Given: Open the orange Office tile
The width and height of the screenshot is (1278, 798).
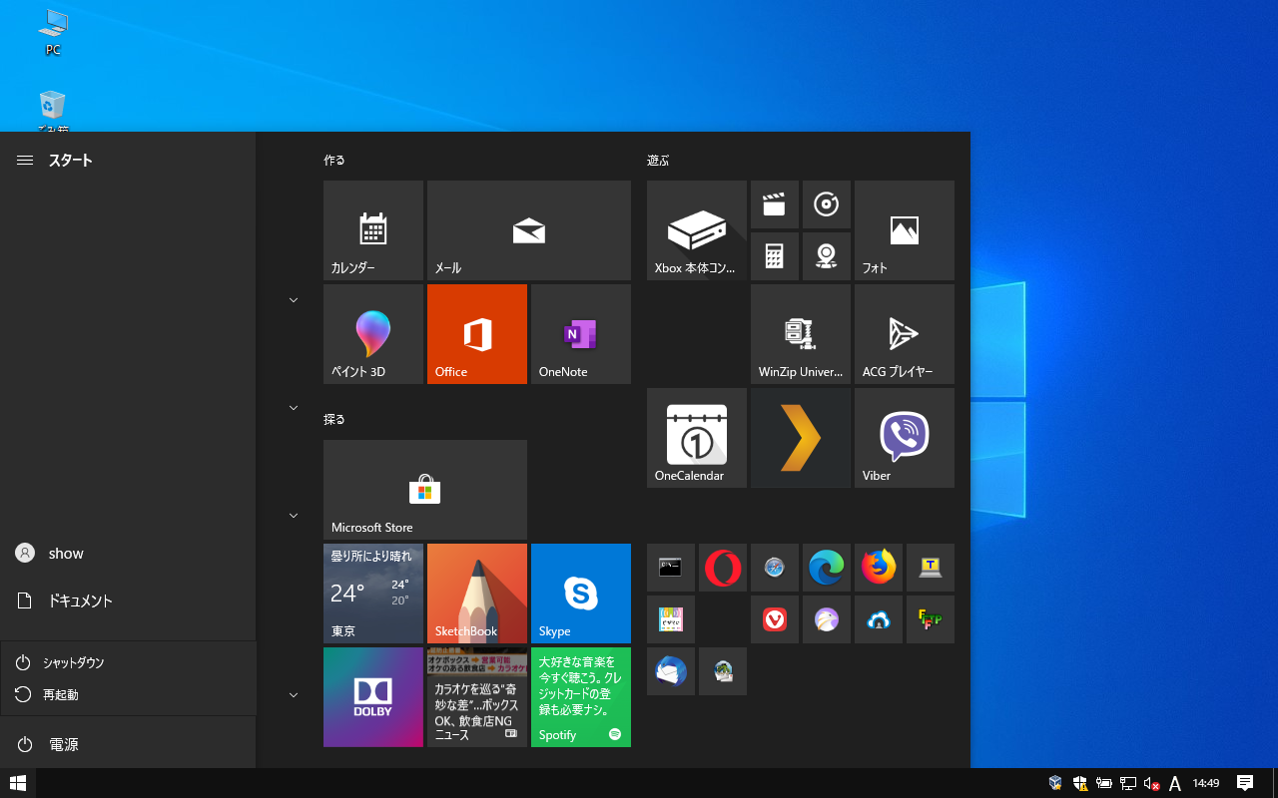Looking at the screenshot, I should [x=477, y=334].
